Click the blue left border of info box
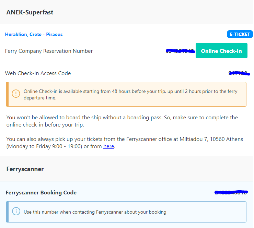This screenshot has width=254, height=228. click(x=7, y=212)
